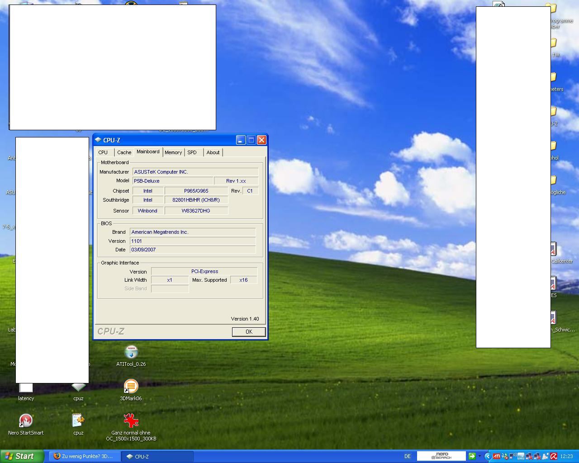Open the Memory tab in CPU-Z
Image resolution: width=579 pixels, height=463 pixels.
click(x=173, y=152)
